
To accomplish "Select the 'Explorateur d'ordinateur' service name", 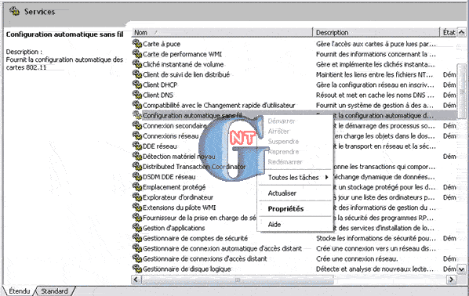I will 178,197.
